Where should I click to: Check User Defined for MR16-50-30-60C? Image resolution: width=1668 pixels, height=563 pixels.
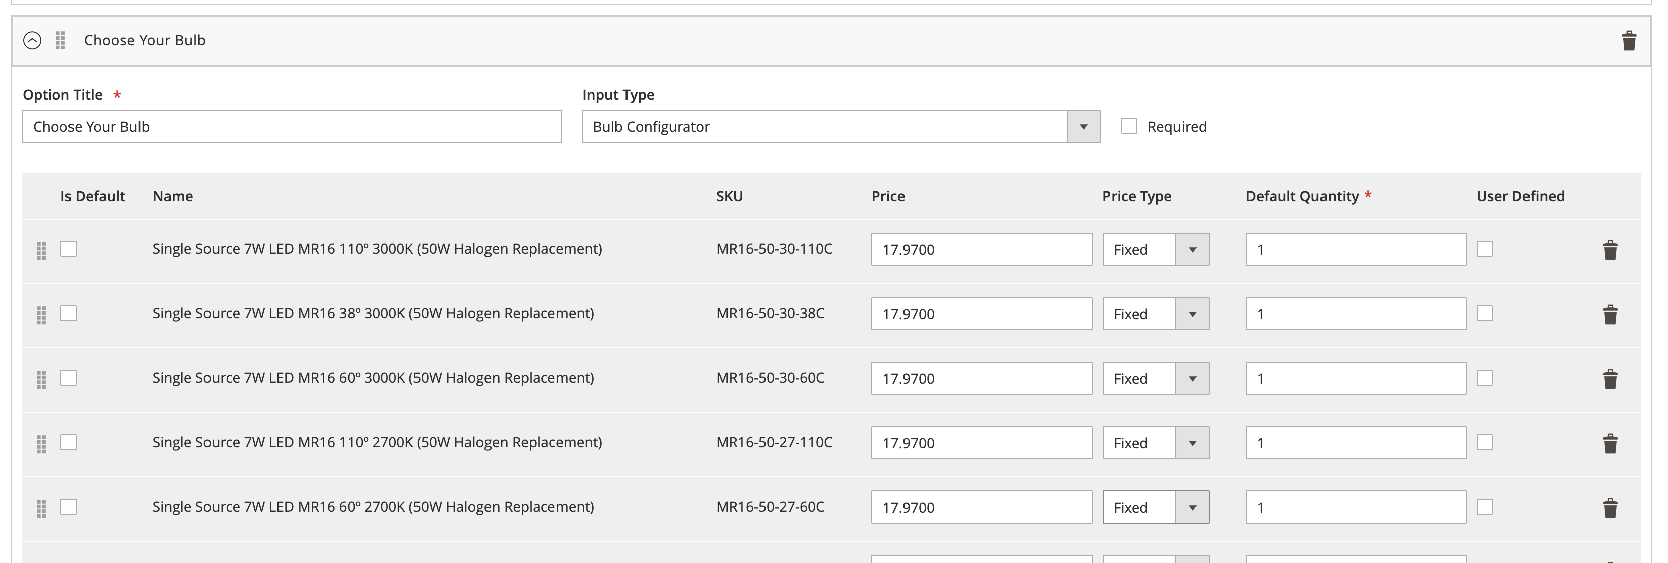(x=1484, y=378)
